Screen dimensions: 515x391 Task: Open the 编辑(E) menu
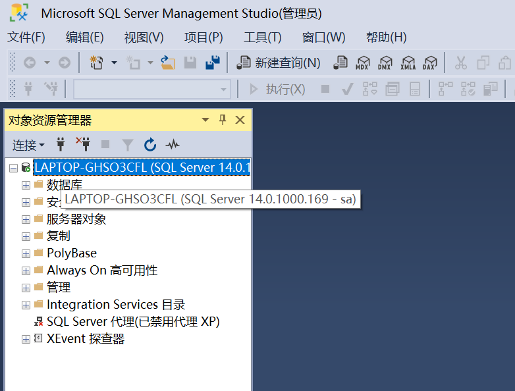pyautogui.click(x=85, y=37)
